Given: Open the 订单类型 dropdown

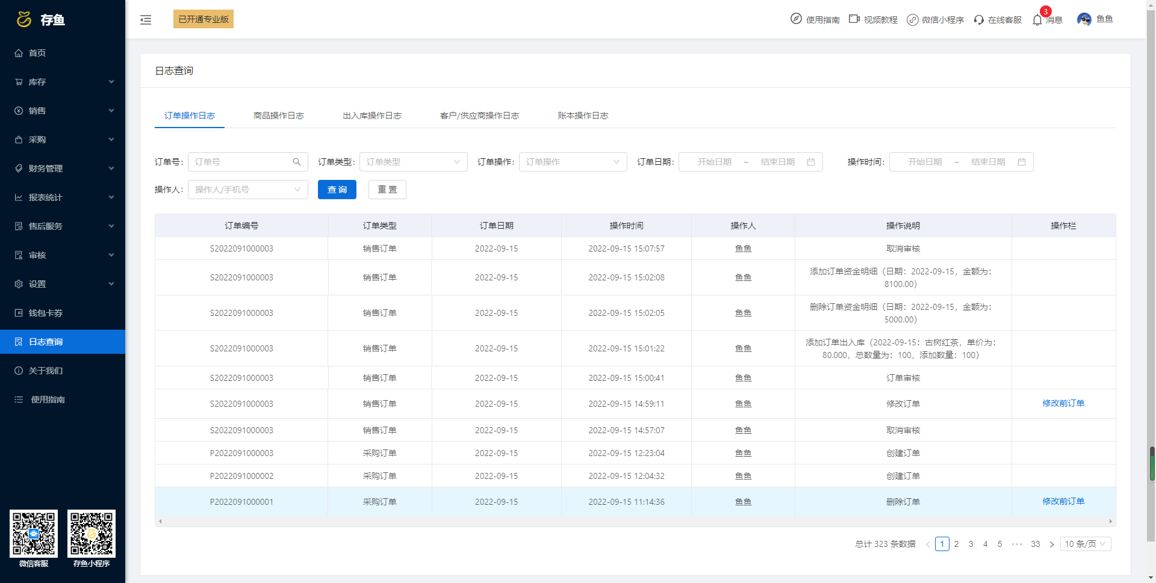Looking at the screenshot, I should click(x=414, y=162).
